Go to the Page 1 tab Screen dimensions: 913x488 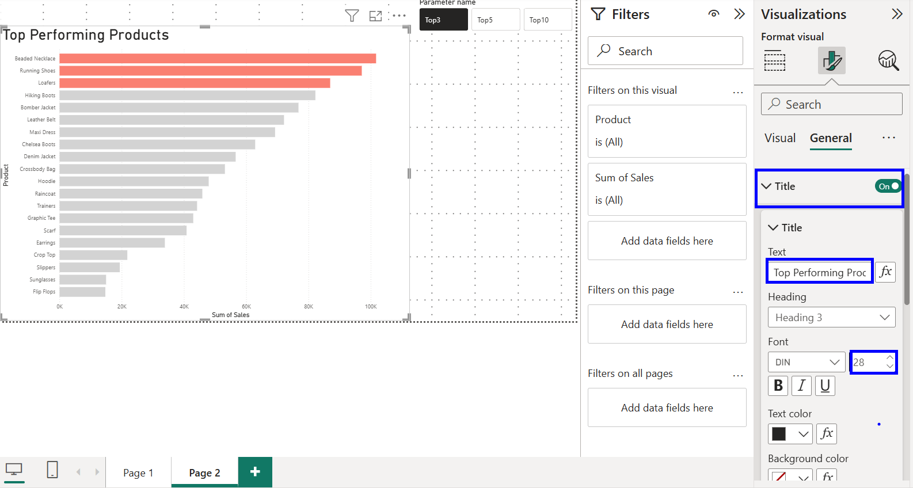tap(138, 472)
